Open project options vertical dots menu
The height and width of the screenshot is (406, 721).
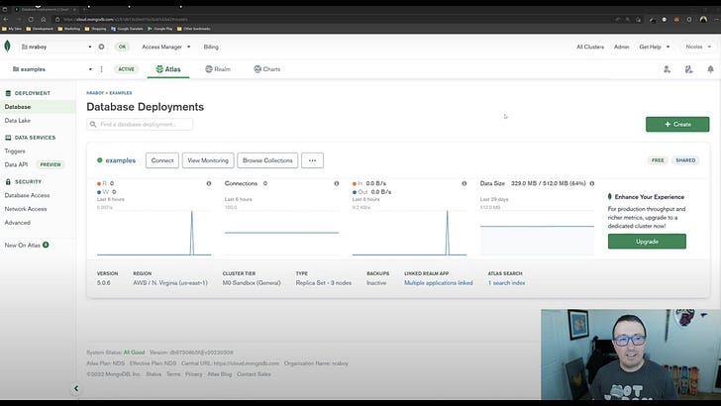pos(102,69)
